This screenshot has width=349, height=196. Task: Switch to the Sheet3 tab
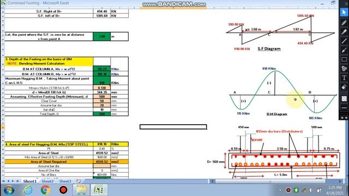click(65, 181)
